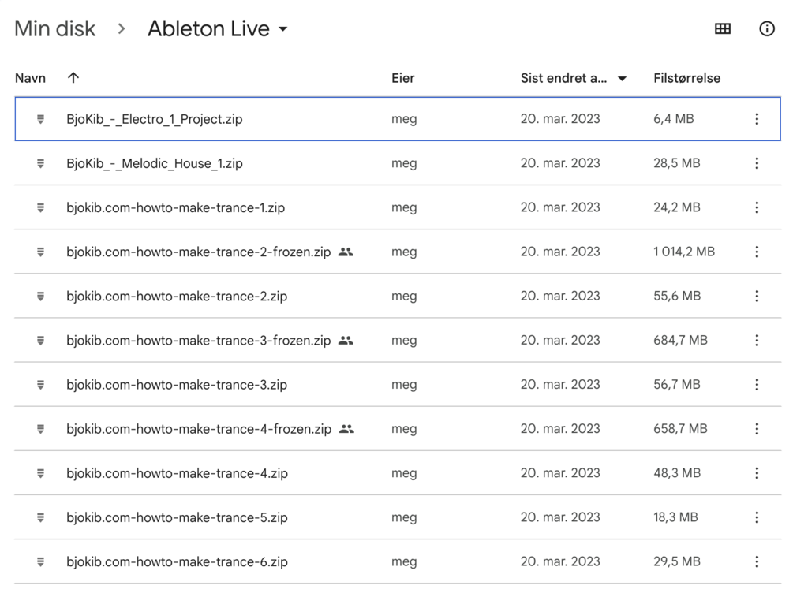Image resolution: width=793 pixels, height=593 pixels.
Task: Click three-dot menu for howto-make-trance-2-frozen.zip
Action: (x=757, y=252)
